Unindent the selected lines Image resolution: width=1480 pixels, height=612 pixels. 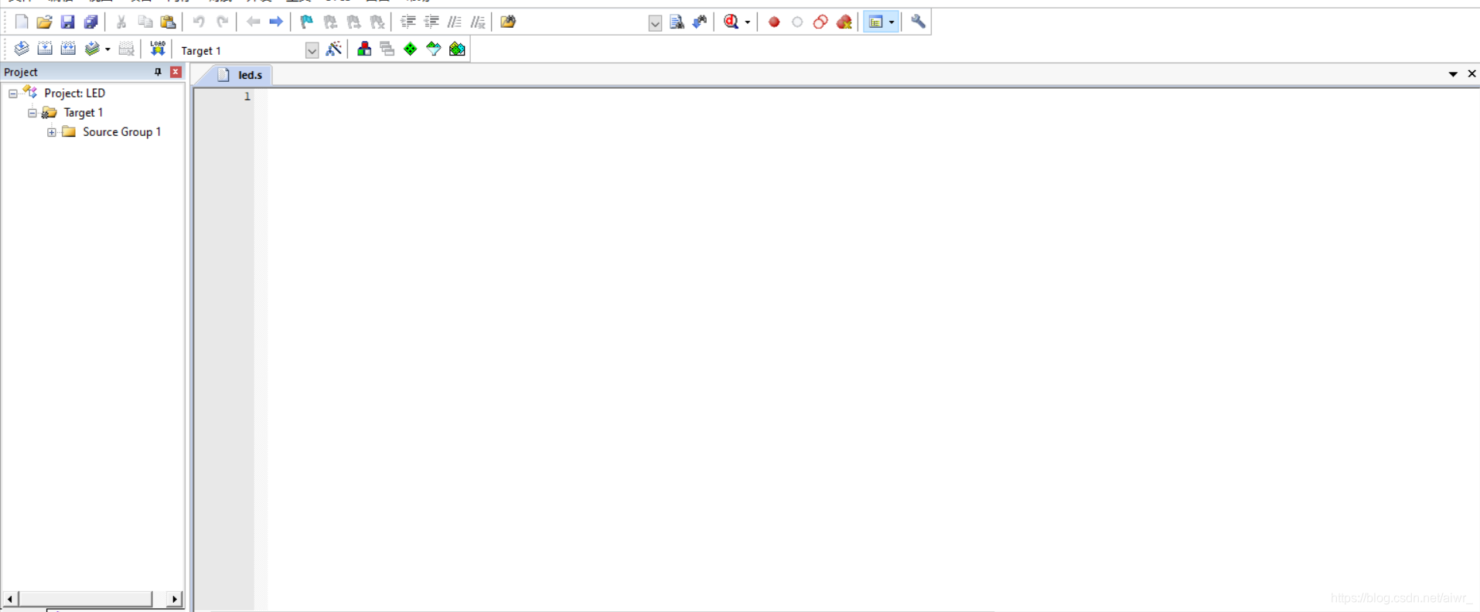[431, 22]
